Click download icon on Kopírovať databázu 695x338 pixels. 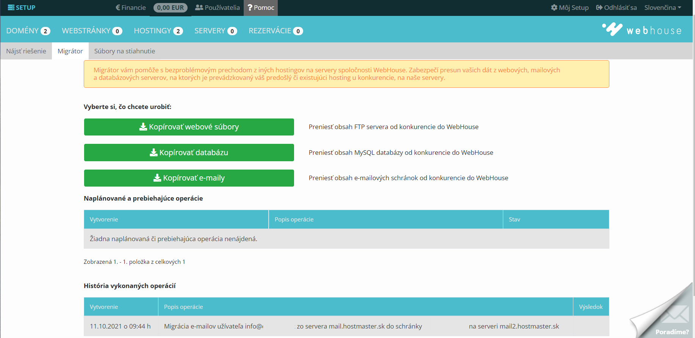click(153, 152)
